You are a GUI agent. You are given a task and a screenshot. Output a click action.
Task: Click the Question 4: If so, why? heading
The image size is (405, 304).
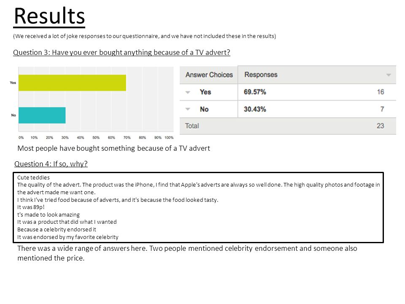51,164
